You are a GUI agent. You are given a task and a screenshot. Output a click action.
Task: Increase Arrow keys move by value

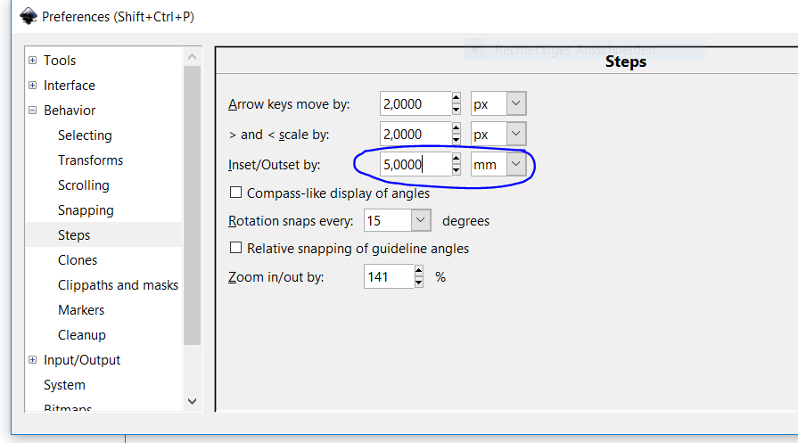click(x=456, y=98)
